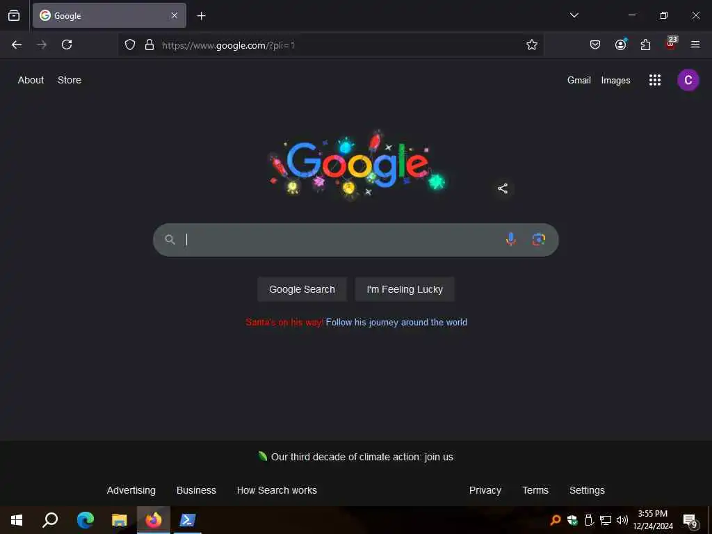Open the Firefox application hamburger menu
This screenshot has height=534, width=712.
pos(695,44)
